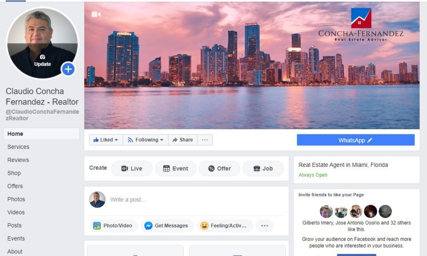
Task: Click the video camera icon on cover photo
Action: [96, 14]
